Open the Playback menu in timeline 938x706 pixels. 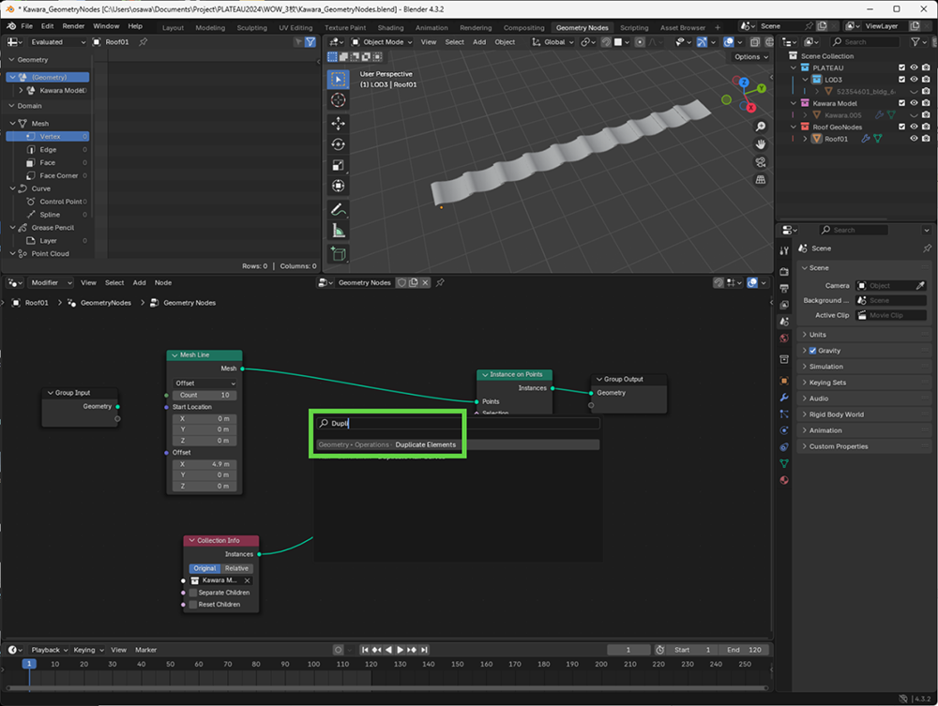tap(50, 650)
